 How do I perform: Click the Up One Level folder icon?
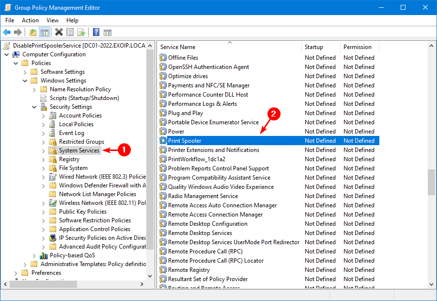33,33
